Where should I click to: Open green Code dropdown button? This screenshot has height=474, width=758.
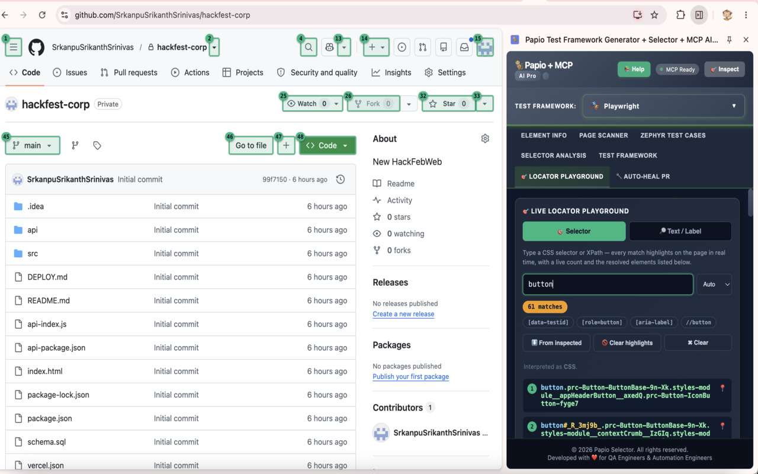point(327,145)
